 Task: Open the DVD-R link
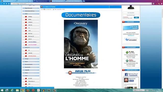[x=30, y=39]
